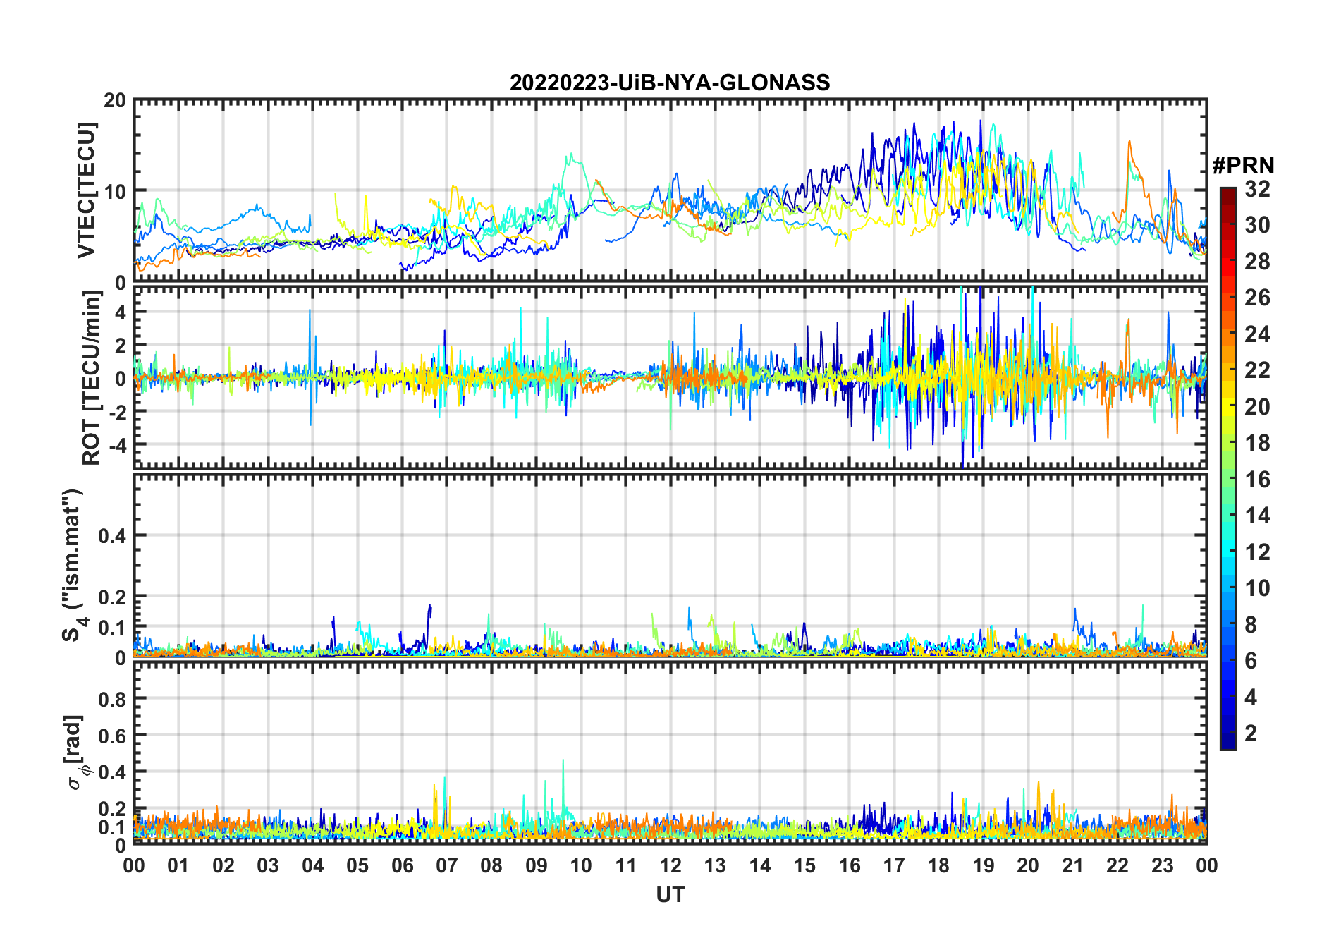Click the tall cyan sigma-phi peak near 09:30

point(563,763)
